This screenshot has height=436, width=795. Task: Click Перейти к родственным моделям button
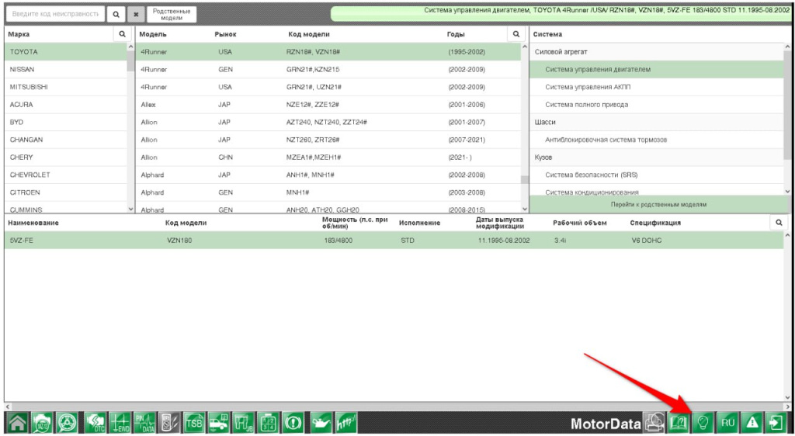pyautogui.click(x=658, y=204)
